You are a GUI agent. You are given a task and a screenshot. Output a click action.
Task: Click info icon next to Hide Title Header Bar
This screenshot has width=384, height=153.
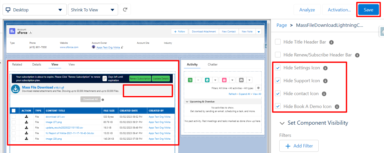pos(331,42)
